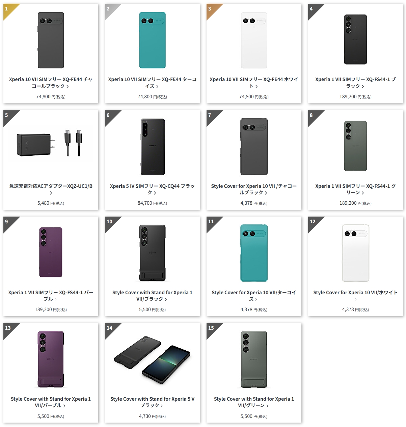Click the bronze rank 3 badge
This screenshot has width=406, height=427.
click(x=212, y=9)
